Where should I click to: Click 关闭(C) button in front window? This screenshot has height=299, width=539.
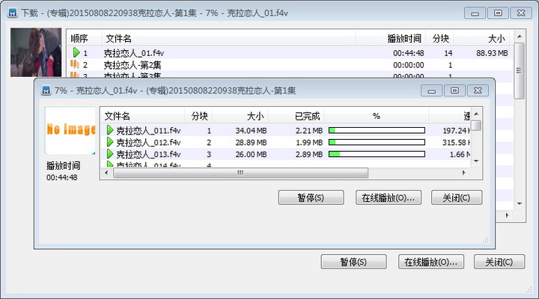point(457,197)
